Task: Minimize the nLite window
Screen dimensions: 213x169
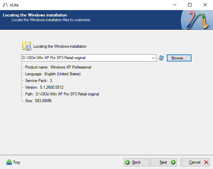Action: click(x=175, y=5)
